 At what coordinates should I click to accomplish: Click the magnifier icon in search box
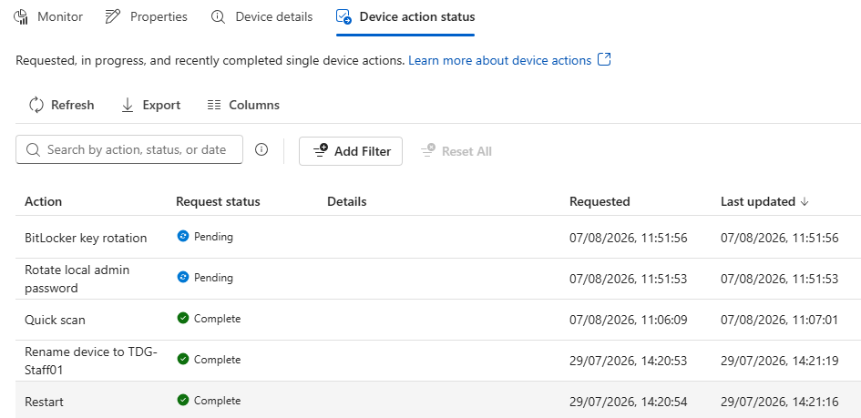tap(33, 149)
